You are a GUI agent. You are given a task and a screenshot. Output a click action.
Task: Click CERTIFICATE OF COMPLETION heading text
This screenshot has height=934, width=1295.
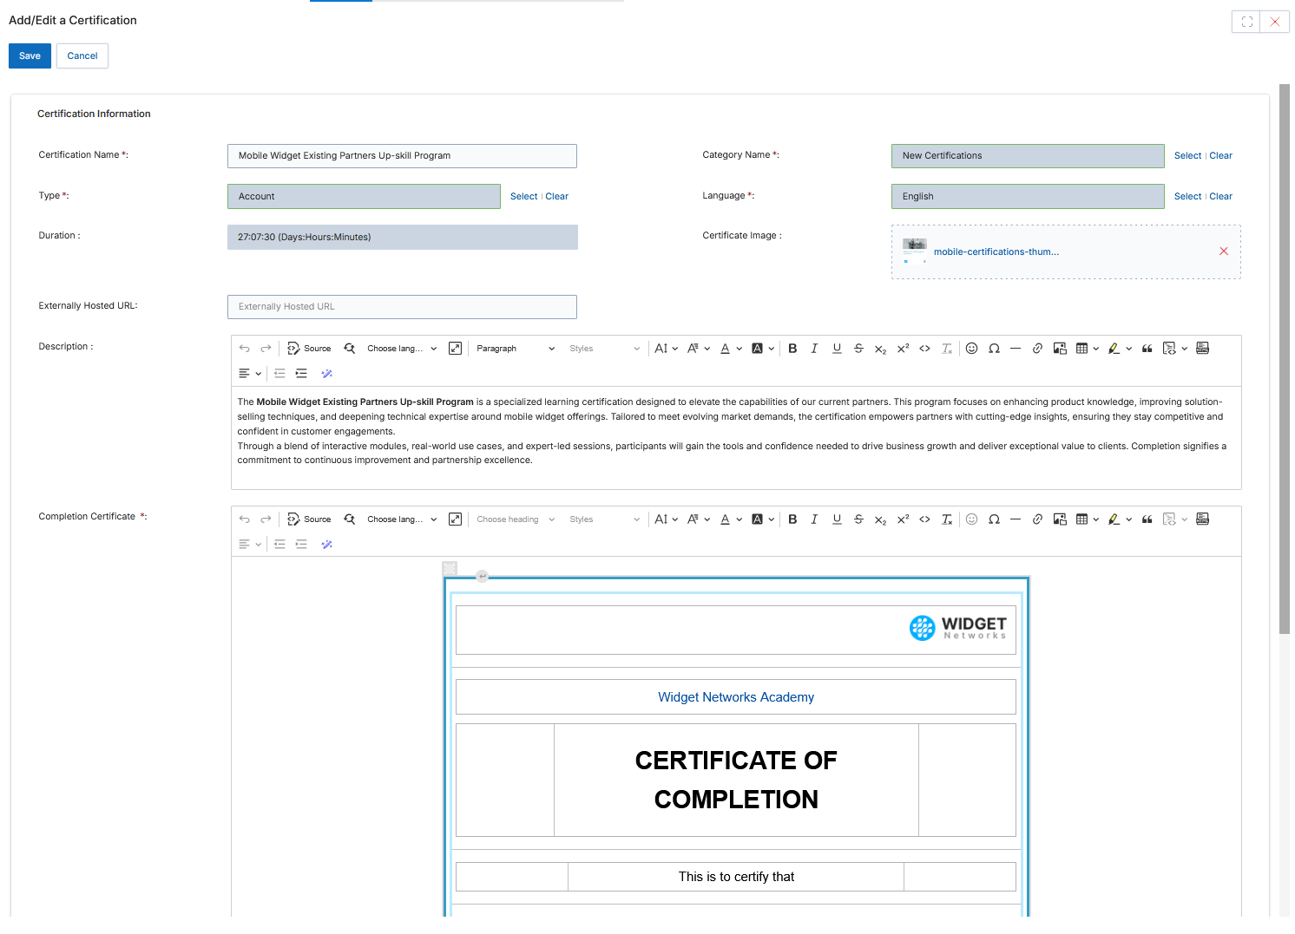tap(736, 780)
